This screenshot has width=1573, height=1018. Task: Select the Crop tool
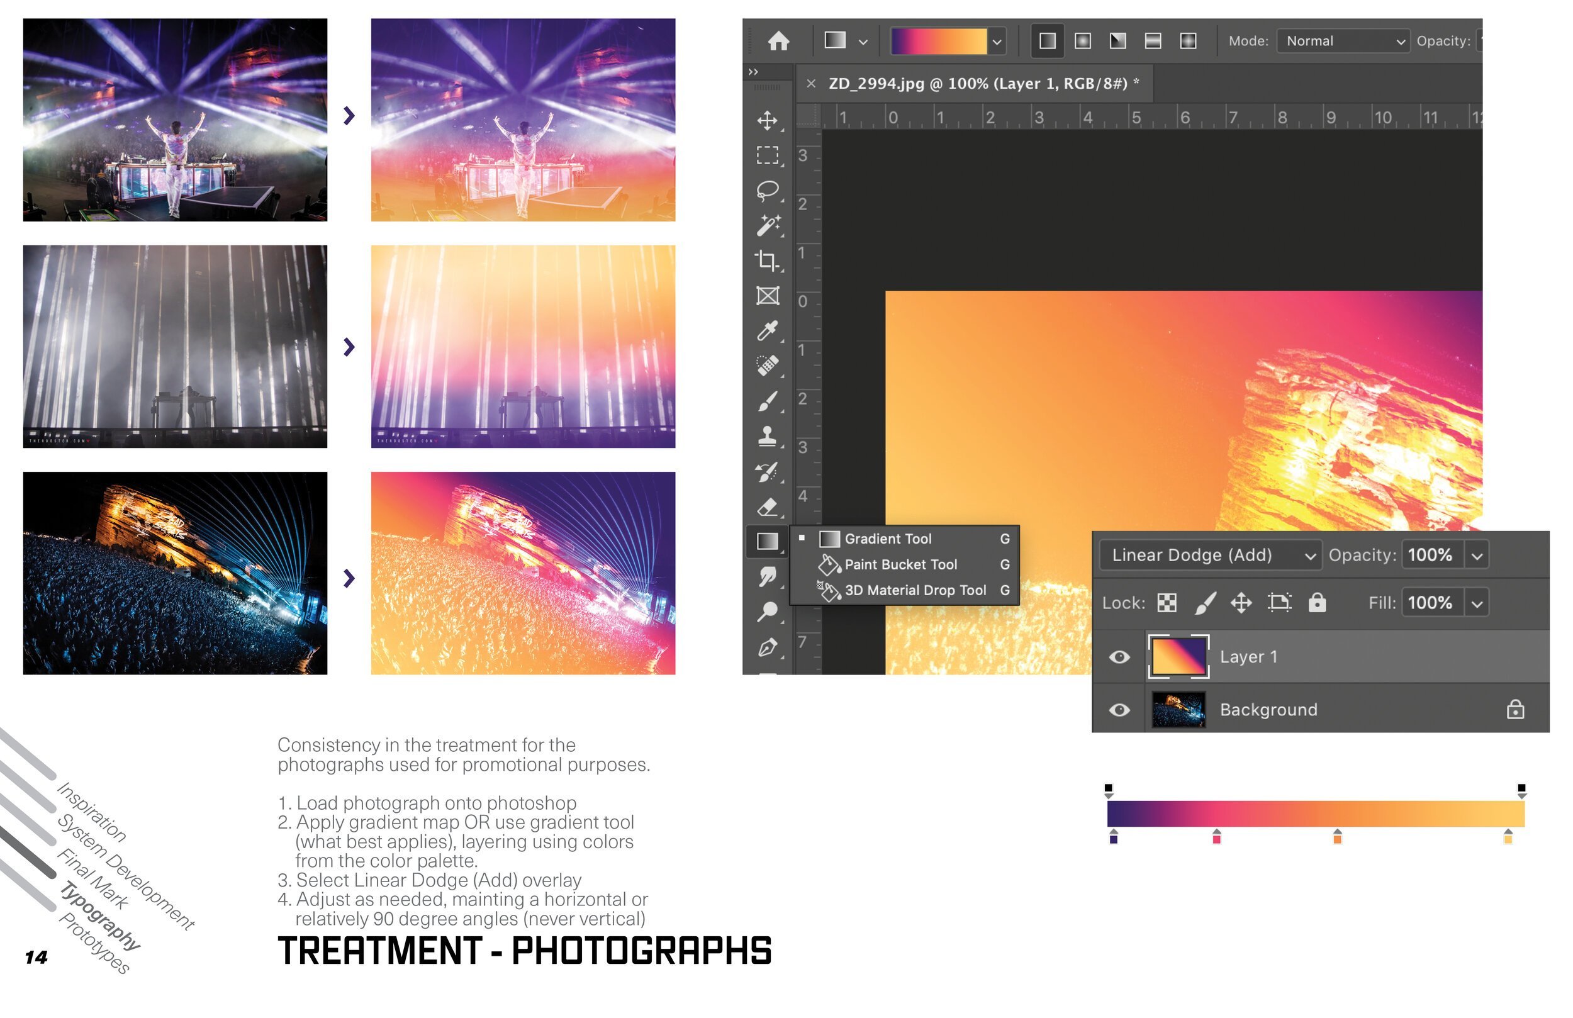[766, 260]
